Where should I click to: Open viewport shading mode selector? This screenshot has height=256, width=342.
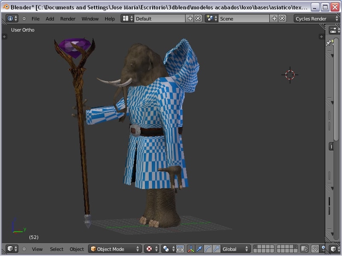click(x=151, y=249)
